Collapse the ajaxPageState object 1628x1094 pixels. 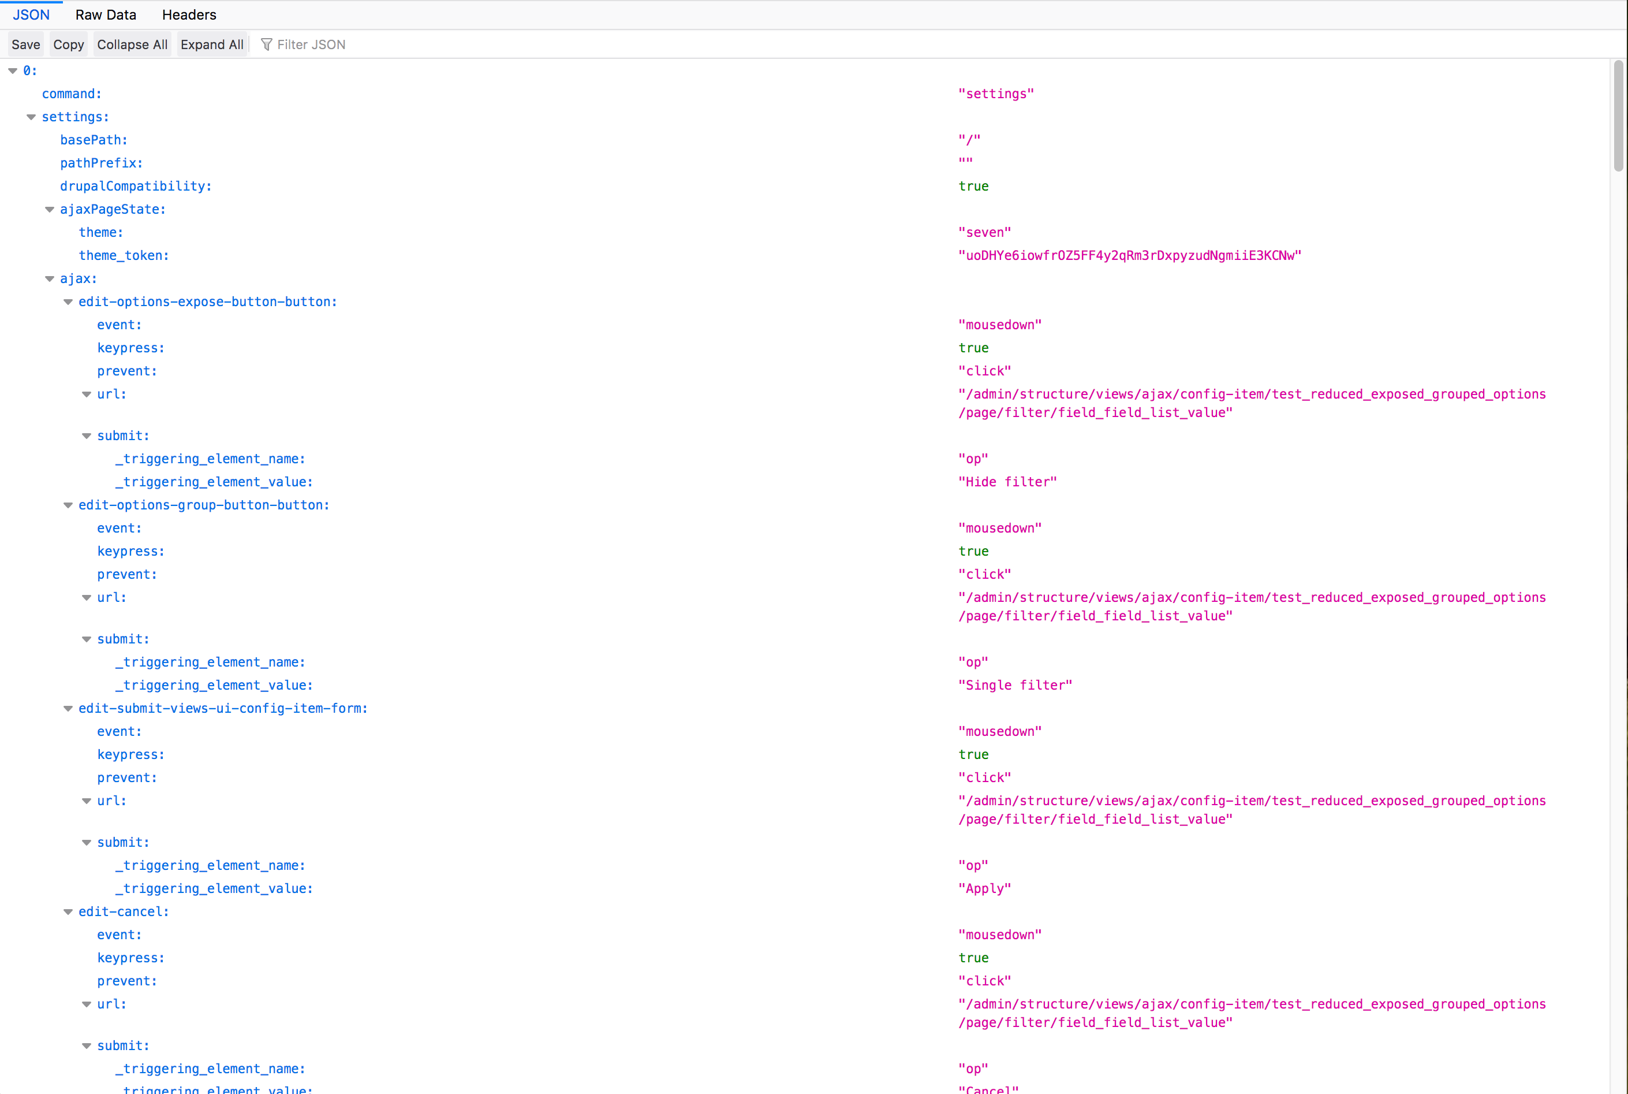(49, 209)
